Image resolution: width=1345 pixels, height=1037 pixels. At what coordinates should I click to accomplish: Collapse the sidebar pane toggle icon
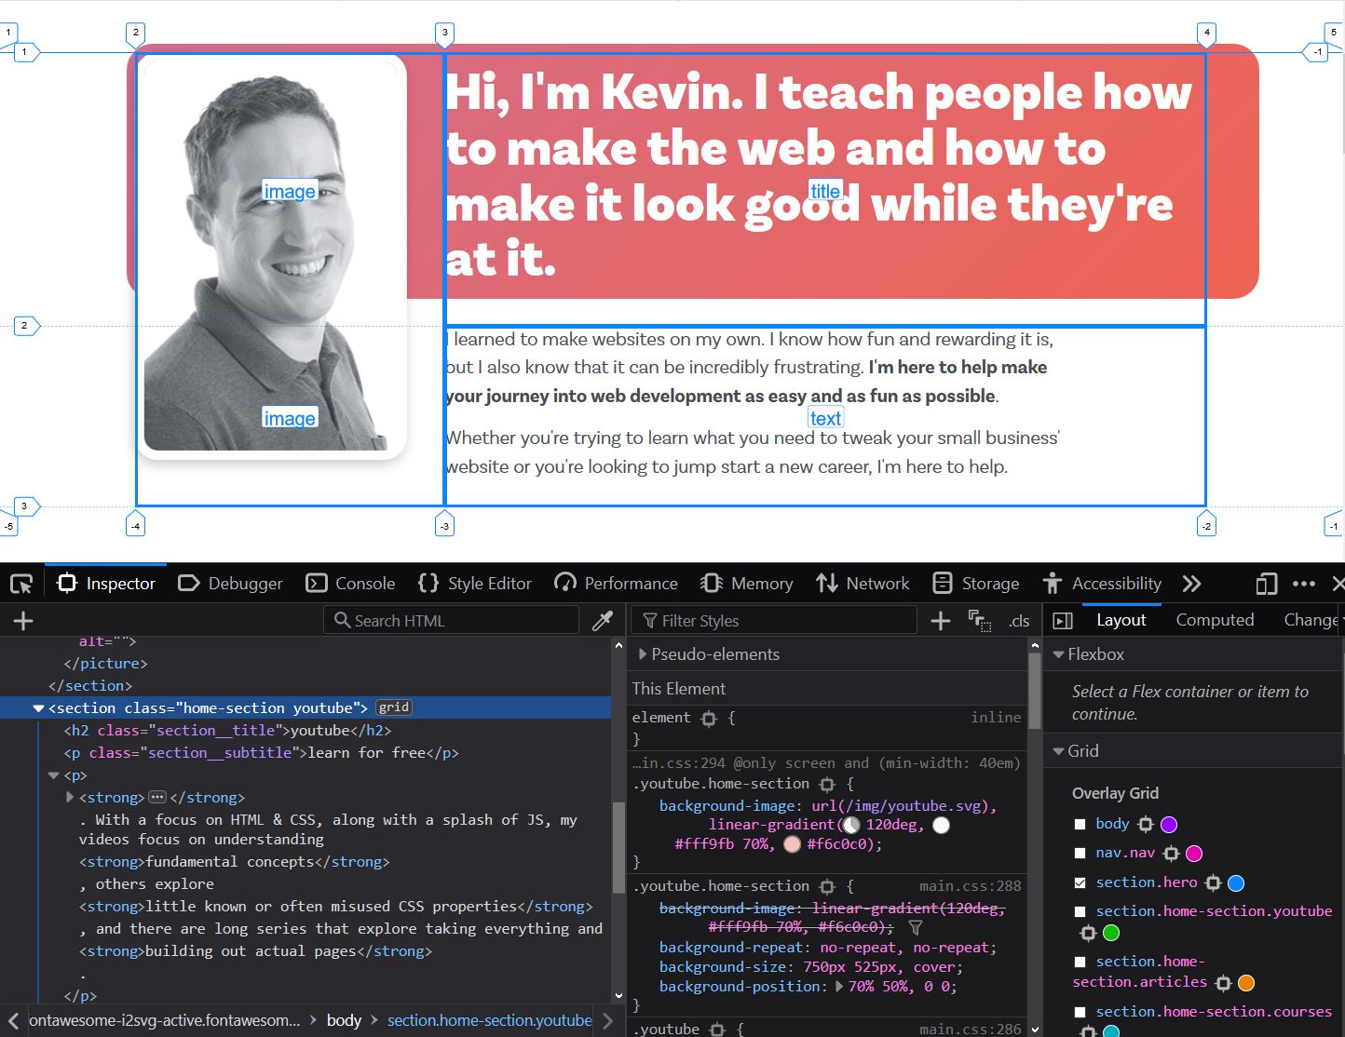[x=1063, y=621]
